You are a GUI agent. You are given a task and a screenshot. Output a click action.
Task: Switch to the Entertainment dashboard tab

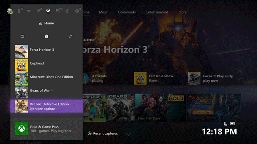tap(157, 12)
